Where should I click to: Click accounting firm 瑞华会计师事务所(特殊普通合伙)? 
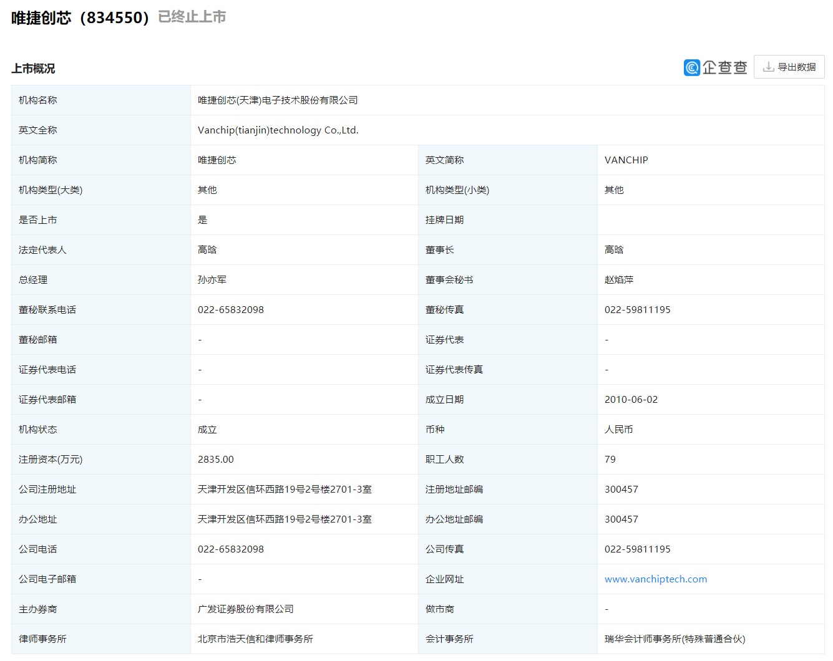coord(675,639)
